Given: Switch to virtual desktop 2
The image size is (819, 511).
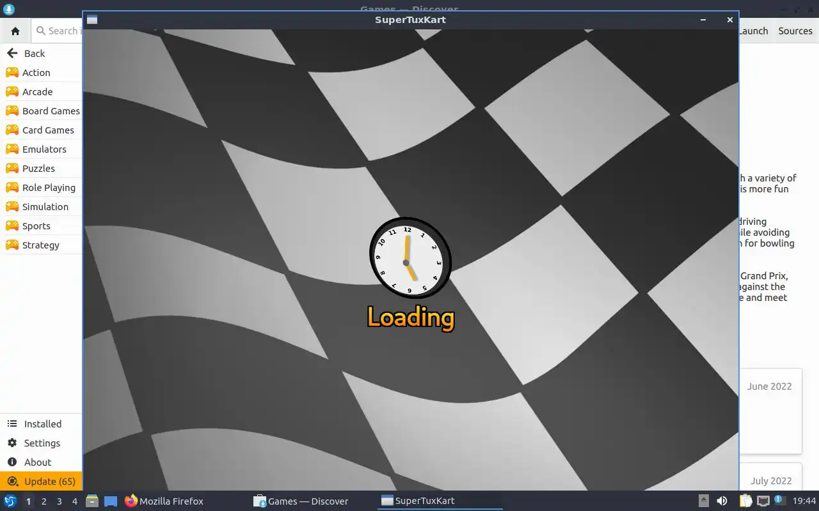Looking at the screenshot, I should [44, 501].
